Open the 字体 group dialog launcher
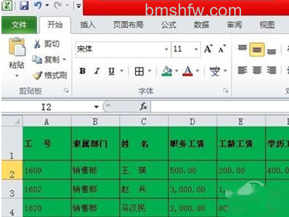 226,90
